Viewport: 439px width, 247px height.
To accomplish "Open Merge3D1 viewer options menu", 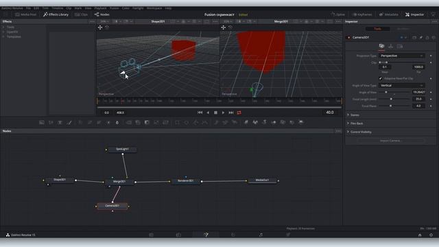I will tap(338, 21).
